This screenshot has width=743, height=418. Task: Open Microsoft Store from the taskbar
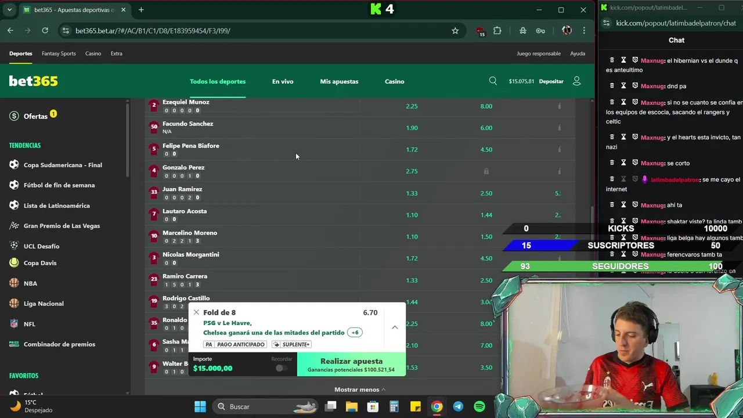click(x=373, y=406)
